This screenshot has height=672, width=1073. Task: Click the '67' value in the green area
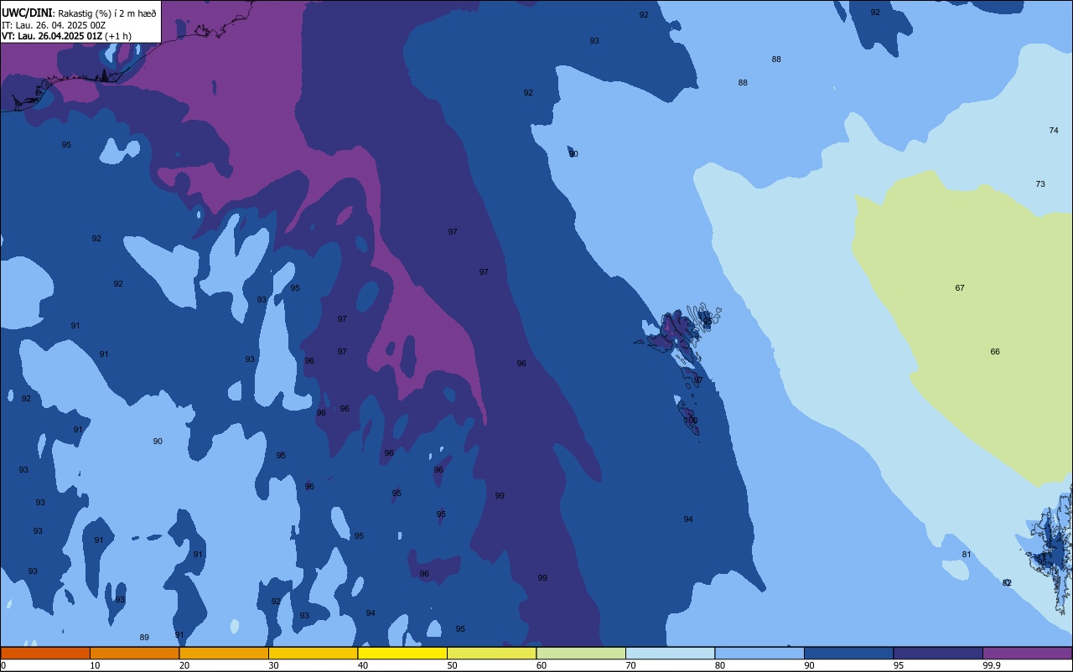[960, 288]
